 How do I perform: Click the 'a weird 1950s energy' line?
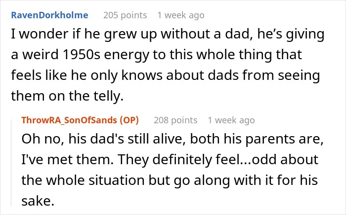coord(156,55)
